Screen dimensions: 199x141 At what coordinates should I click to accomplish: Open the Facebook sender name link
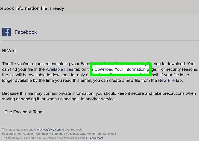pyautogui.click(x=26, y=32)
